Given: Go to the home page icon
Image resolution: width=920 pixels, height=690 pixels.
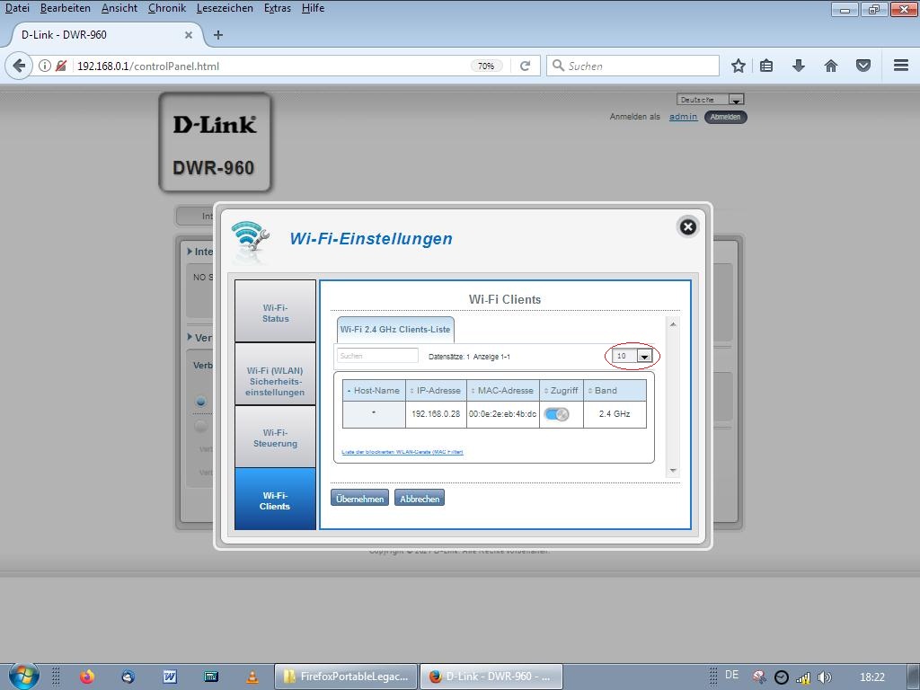Looking at the screenshot, I should coord(831,66).
